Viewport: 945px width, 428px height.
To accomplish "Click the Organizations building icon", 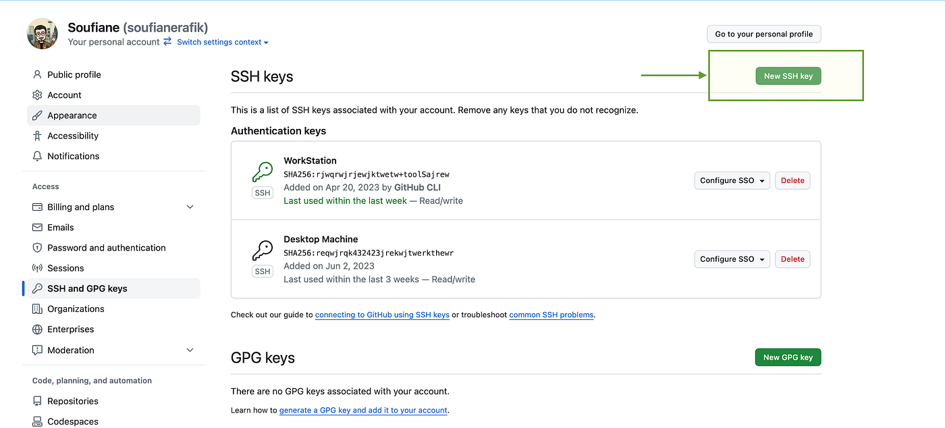I will [37, 309].
